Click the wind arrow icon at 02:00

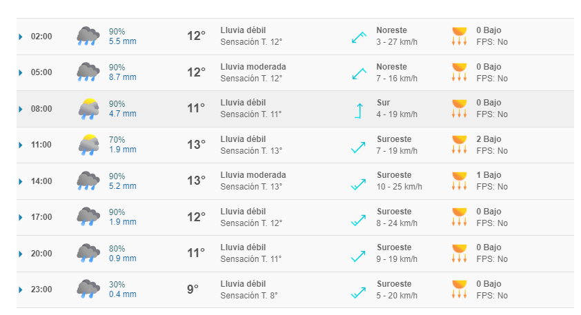(x=359, y=37)
